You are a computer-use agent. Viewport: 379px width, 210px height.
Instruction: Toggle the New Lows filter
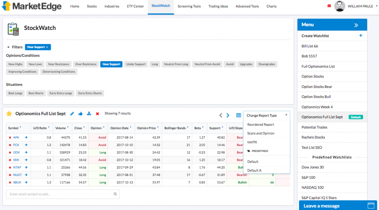pyautogui.click(x=35, y=64)
